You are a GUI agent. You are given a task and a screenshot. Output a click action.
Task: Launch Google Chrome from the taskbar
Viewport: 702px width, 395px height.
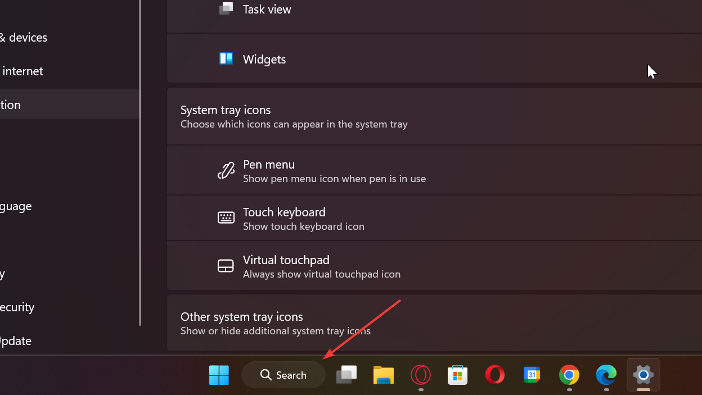point(569,375)
